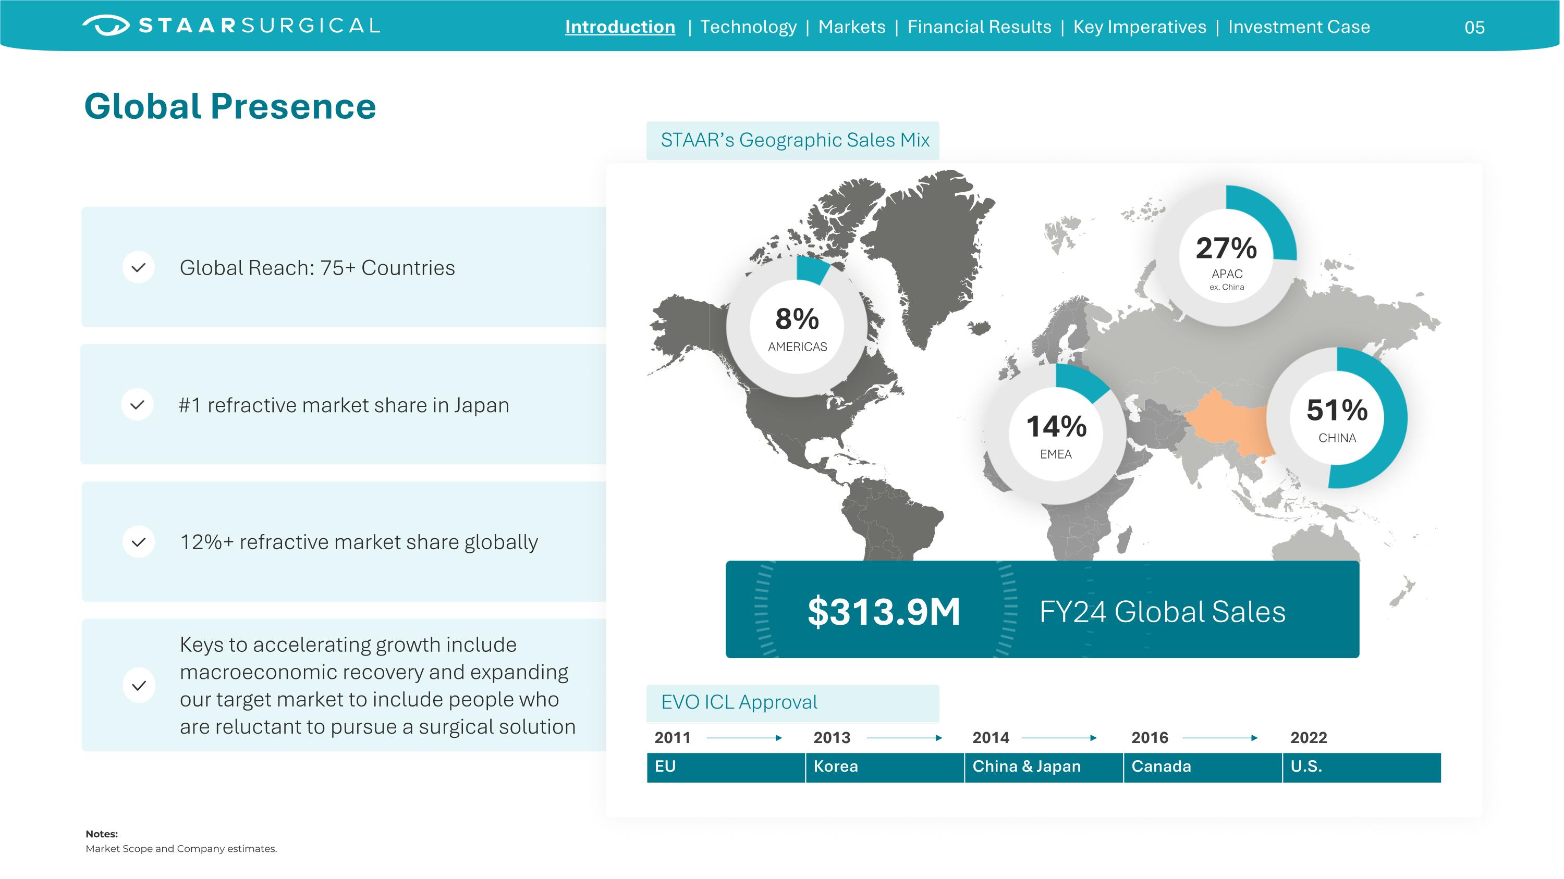Viewport: 1564px width, 879px height.
Task: Click the arrow between 2011 and 2013
Action: pos(744,738)
